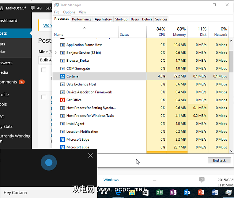This screenshot has width=234, height=198.
Task: Click the InstallAgent process icon
Action: point(63,124)
